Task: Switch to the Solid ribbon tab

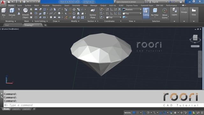Action: pyautogui.click(x=19, y=5)
